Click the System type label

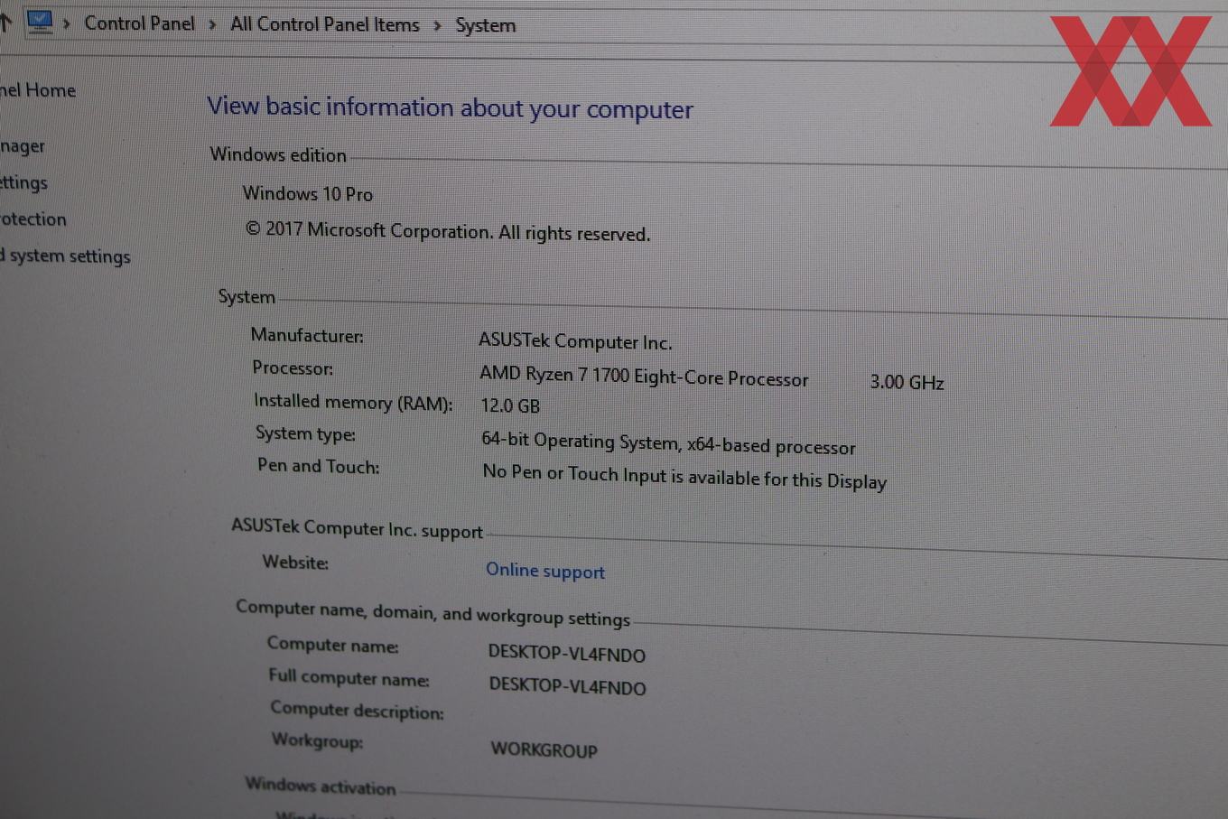point(305,433)
